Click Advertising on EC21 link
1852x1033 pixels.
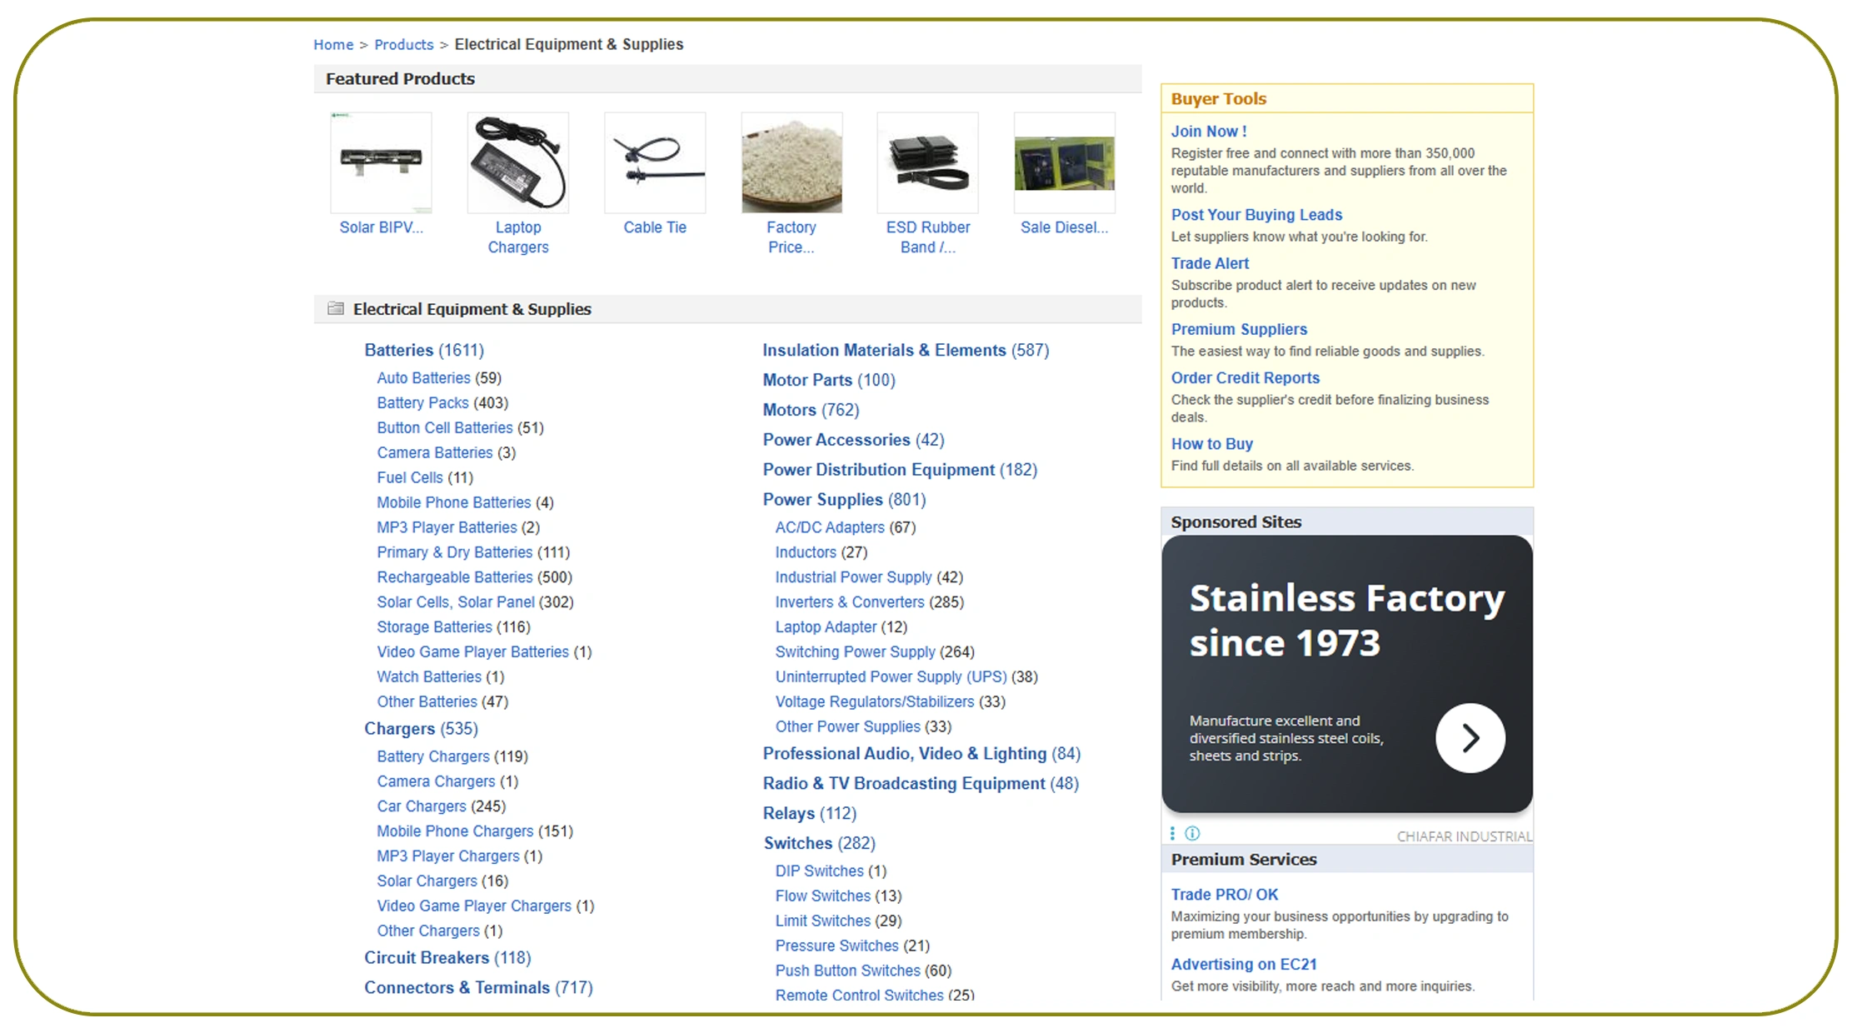coord(1243,965)
